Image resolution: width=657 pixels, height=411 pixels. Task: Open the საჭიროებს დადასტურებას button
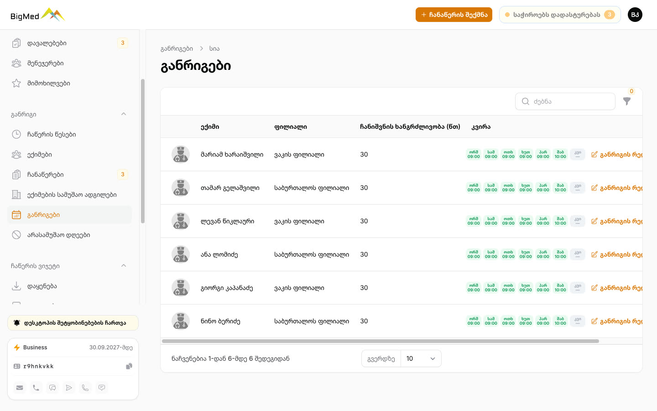[560, 15]
